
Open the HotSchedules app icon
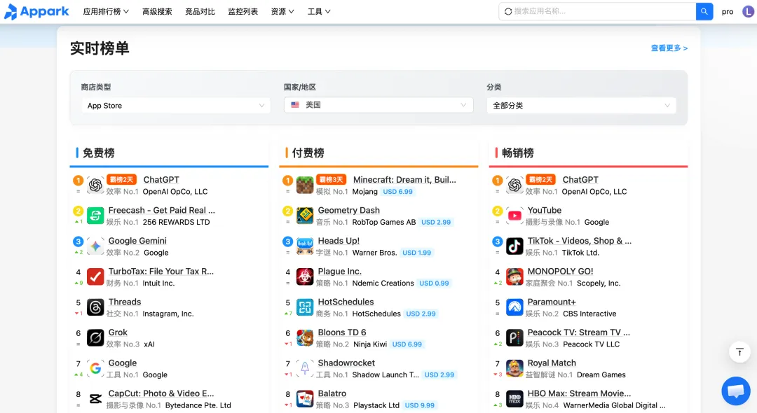click(x=305, y=307)
